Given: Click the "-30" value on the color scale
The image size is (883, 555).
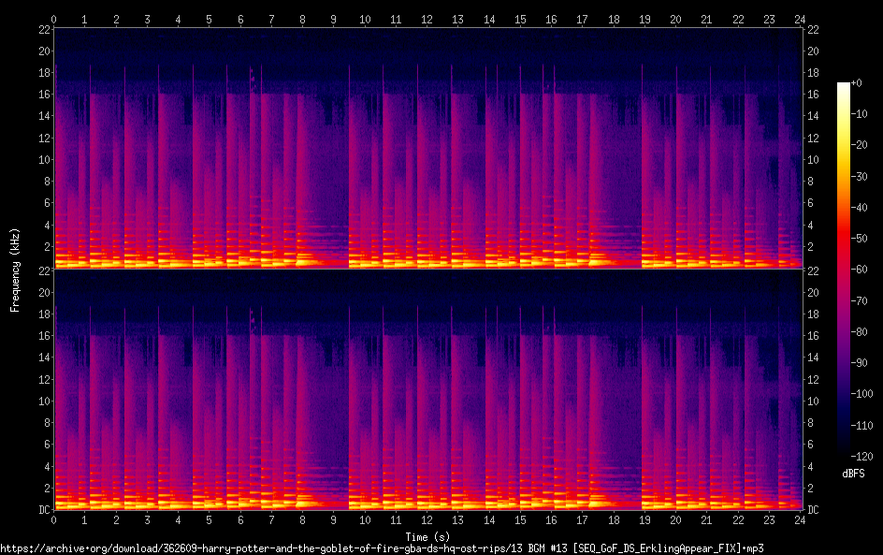Looking at the screenshot, I should click(x=860, y=176).
